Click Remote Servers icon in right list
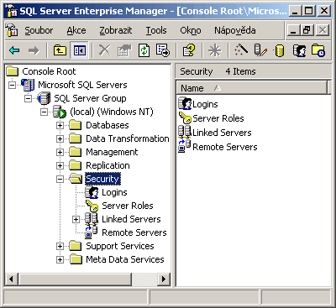336x308 pixels. tap(185, 146)
